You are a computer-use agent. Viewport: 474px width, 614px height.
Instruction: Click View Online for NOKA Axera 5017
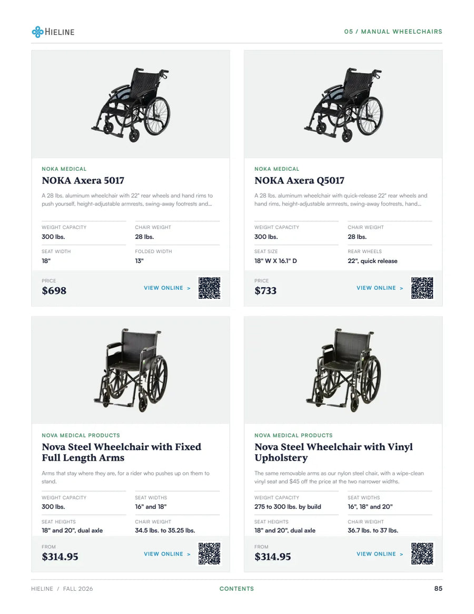167,288
